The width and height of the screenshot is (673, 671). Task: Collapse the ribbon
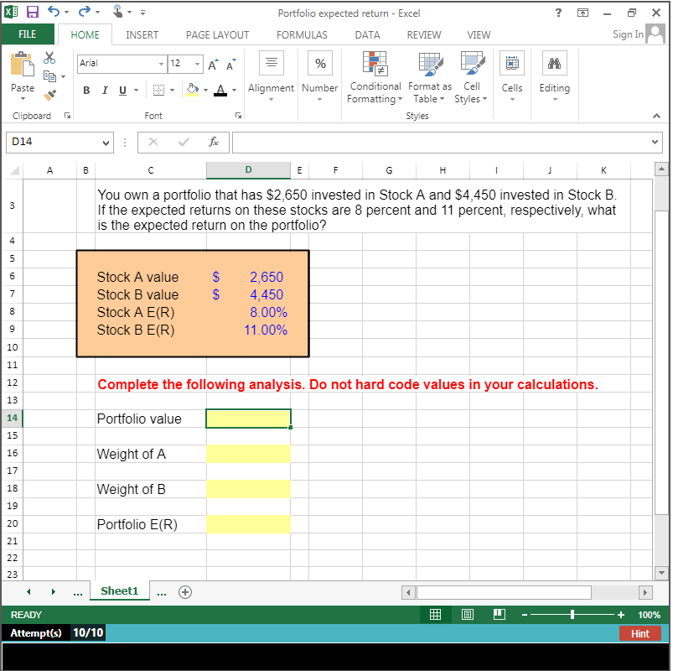656,116
